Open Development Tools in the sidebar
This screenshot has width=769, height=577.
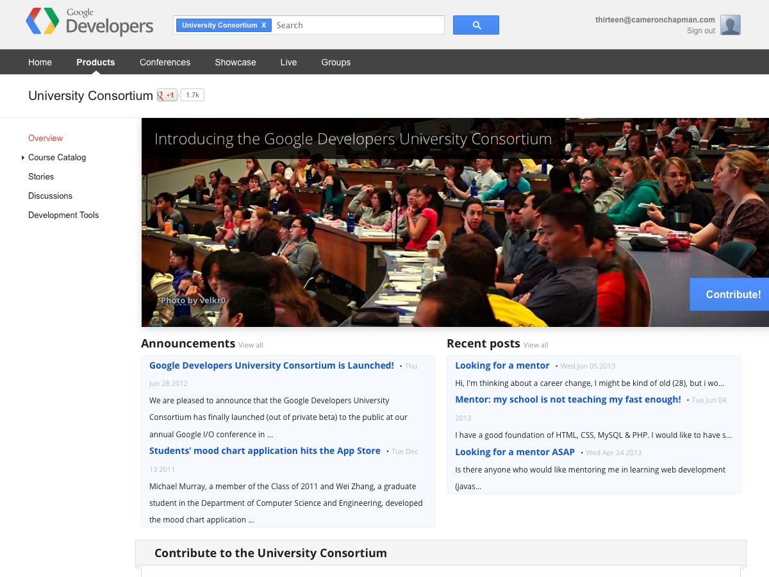click(x=63, y=215)
